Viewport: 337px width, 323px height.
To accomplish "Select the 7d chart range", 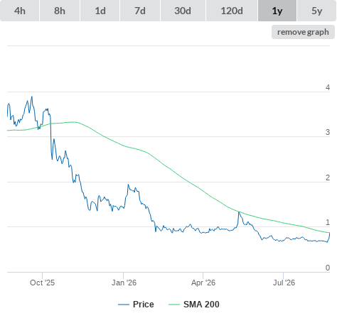I will click(x=140, y=11).
